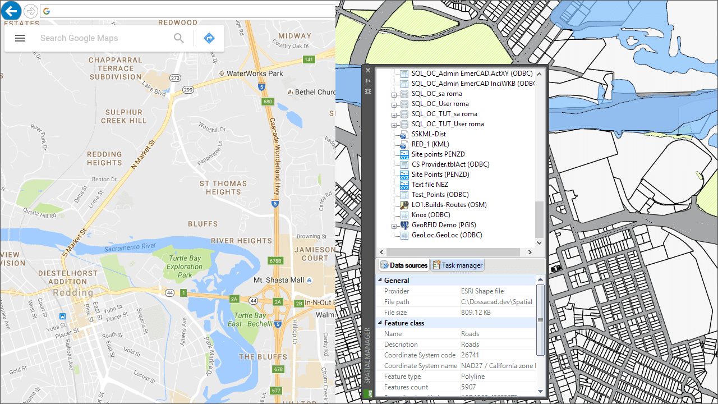Click the tree horizontal scroll left arrow
This screenshot has height=404, width=718.
(x=380, y=252)
